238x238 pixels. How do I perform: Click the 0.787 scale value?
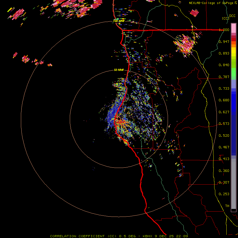pyautogui.click(x=224, y=77)
